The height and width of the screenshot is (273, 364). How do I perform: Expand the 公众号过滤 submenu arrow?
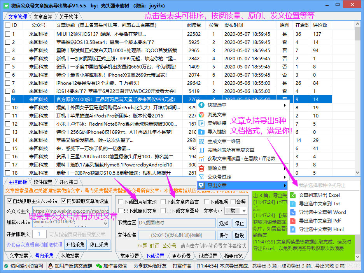pos(285,177)
